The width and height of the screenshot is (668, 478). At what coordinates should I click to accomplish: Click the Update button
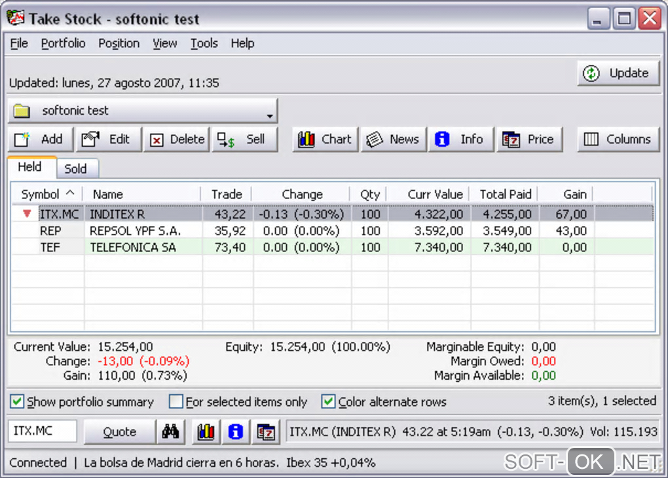[x=618, y=73]
